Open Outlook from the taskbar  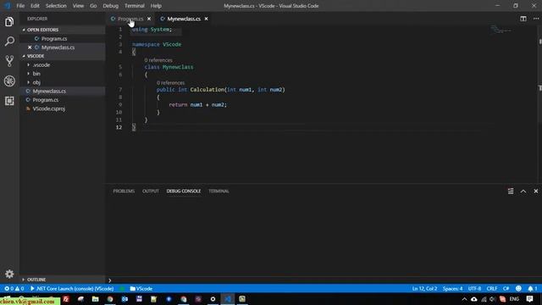124,299
